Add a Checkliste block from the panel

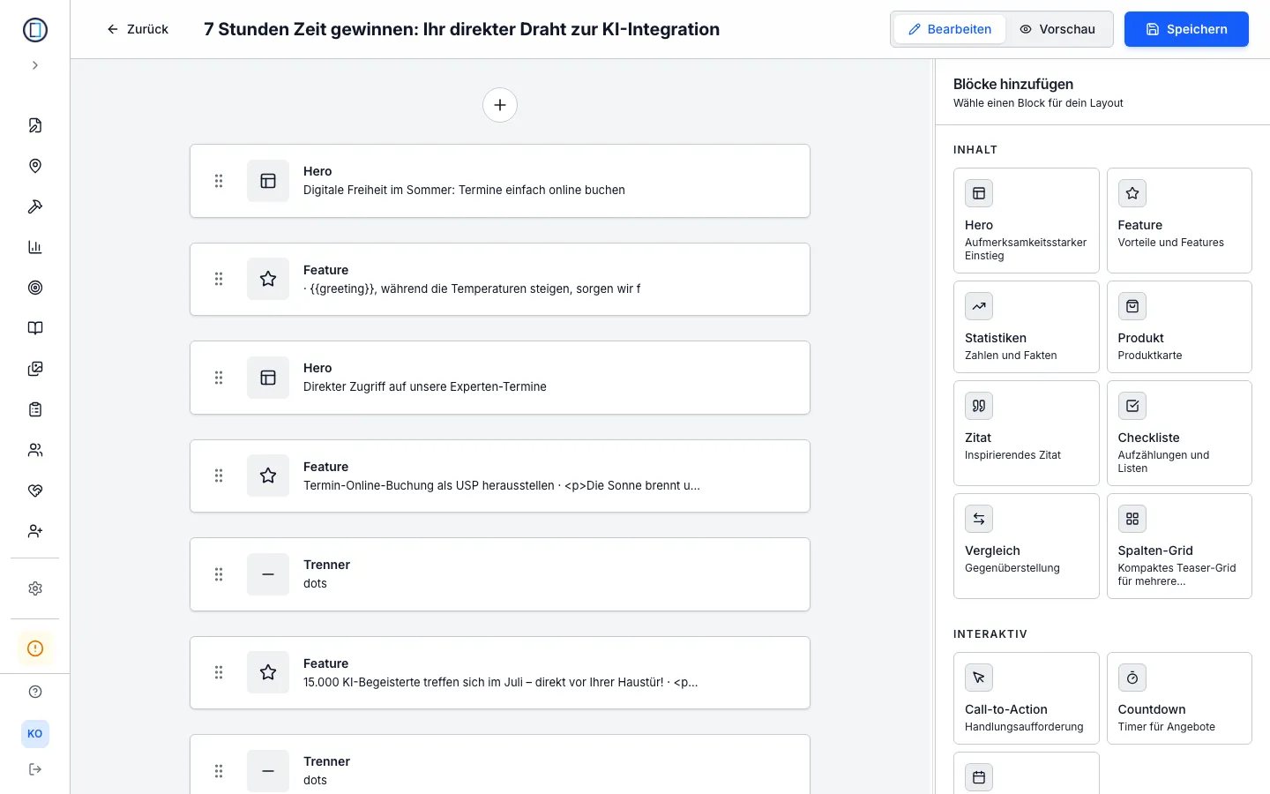point(1179,433)
